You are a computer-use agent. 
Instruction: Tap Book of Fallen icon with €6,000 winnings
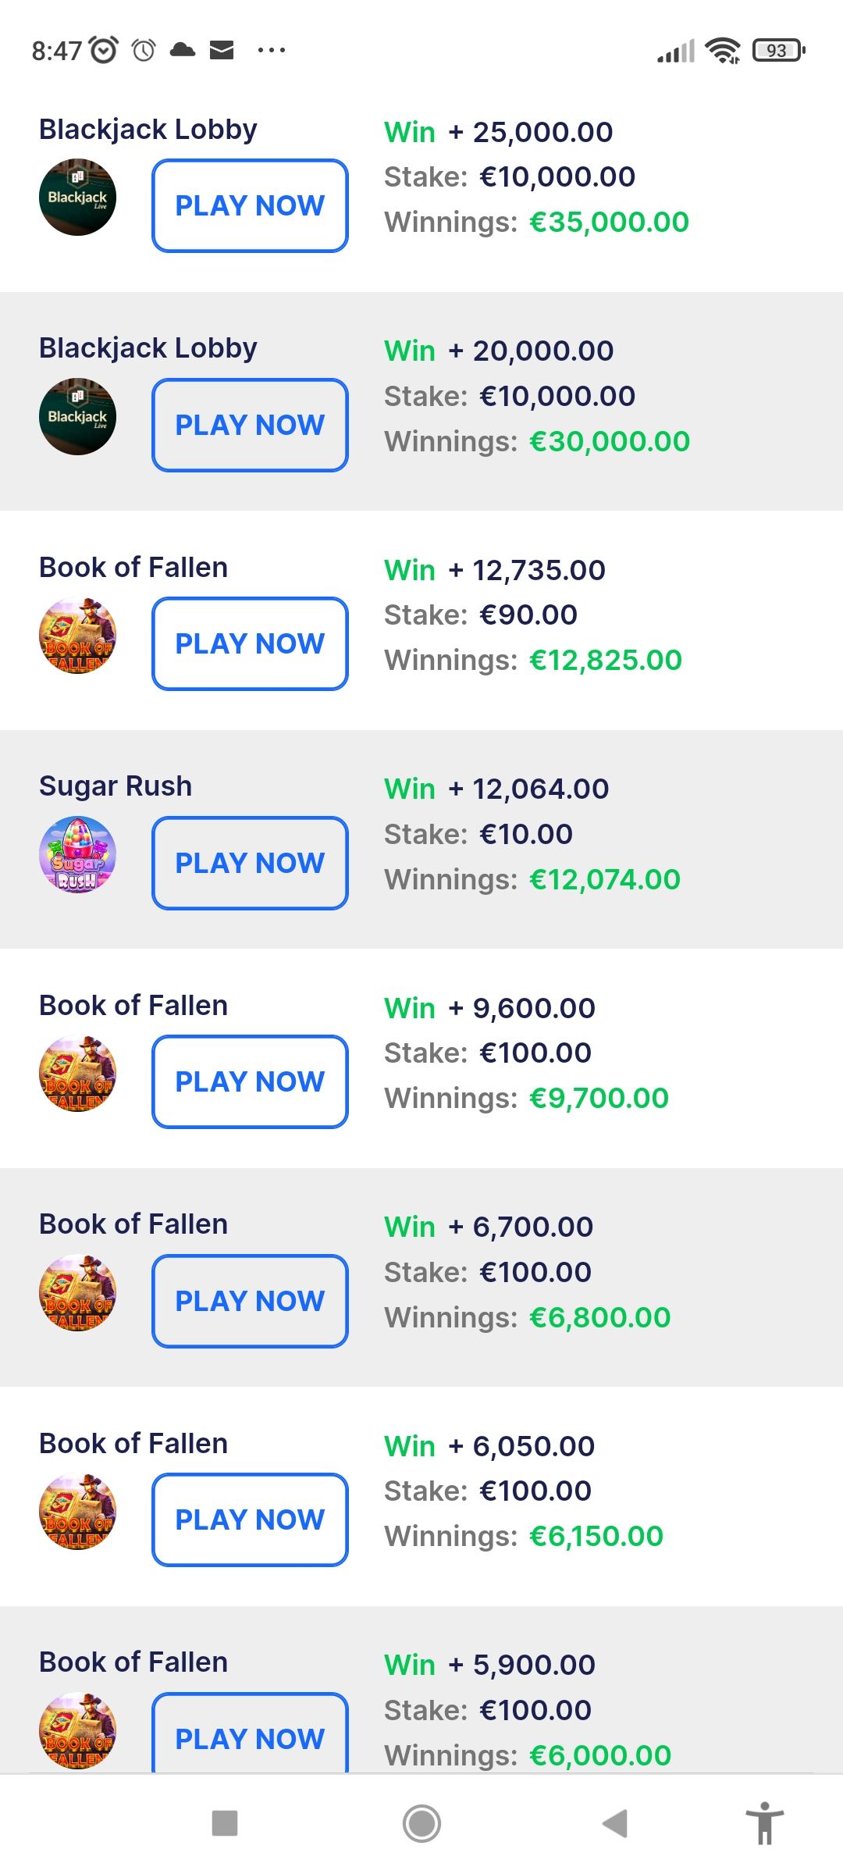(x=77, y=1730)
